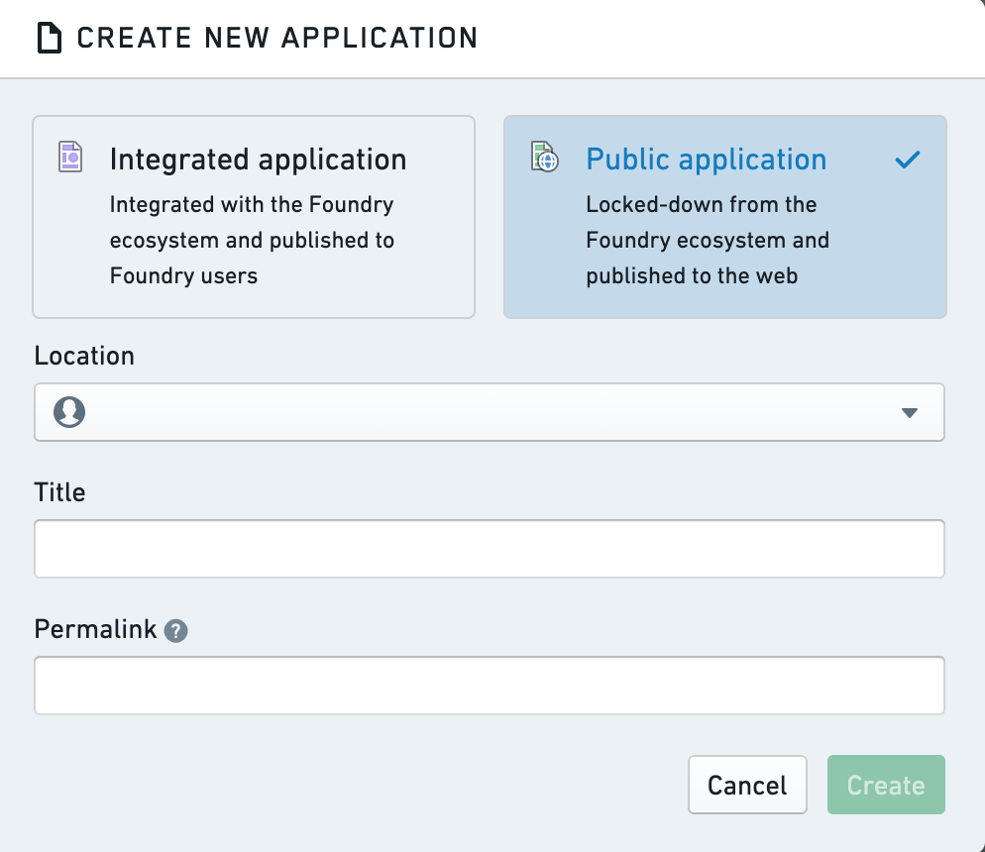Click 'Locked-down from the Foundry ecosystem' description

pyautogui.click(x=708, y=240)
